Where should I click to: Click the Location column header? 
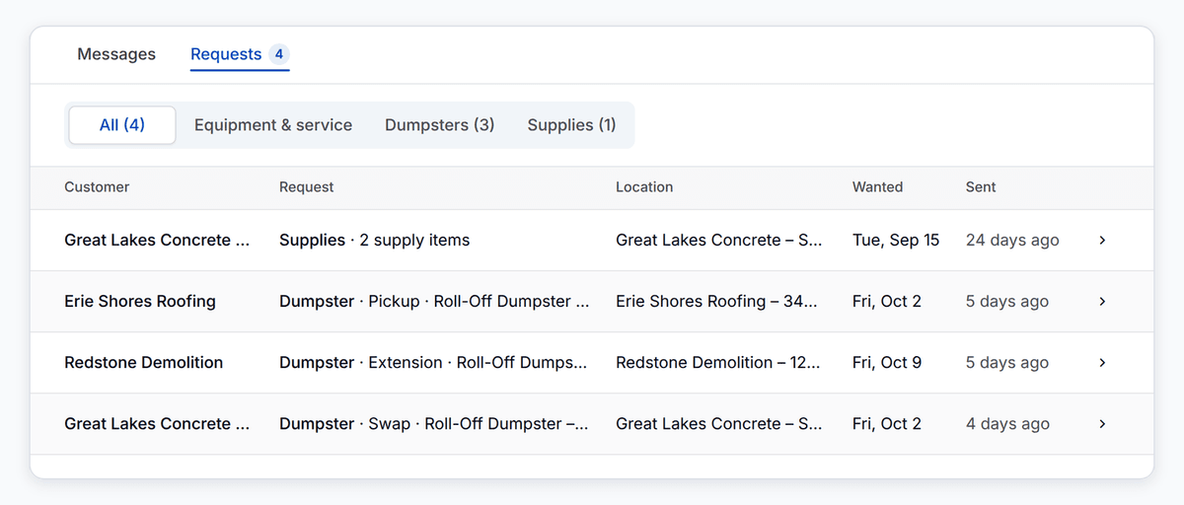pos(644,187)
